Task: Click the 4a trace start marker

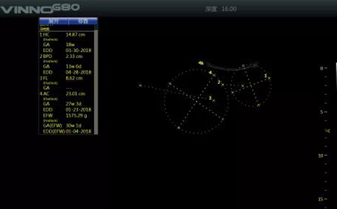Action: 201,63
